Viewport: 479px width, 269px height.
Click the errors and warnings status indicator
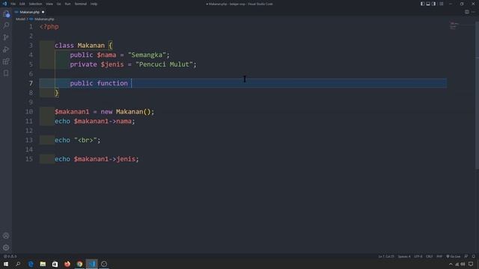pyautogui.click(x=10, y=256)
